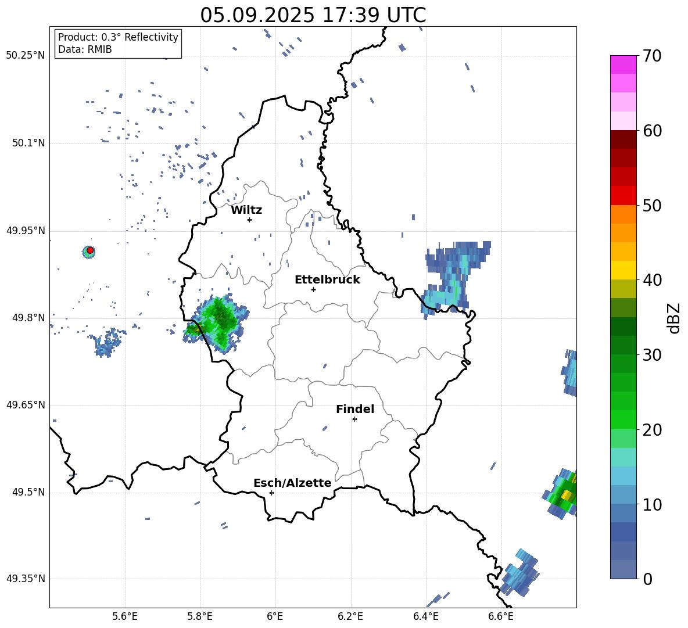Viewport: 688px width, 628px height.
Task: Pick the magenta top colorbar segment
Action: tap(623, 64)
